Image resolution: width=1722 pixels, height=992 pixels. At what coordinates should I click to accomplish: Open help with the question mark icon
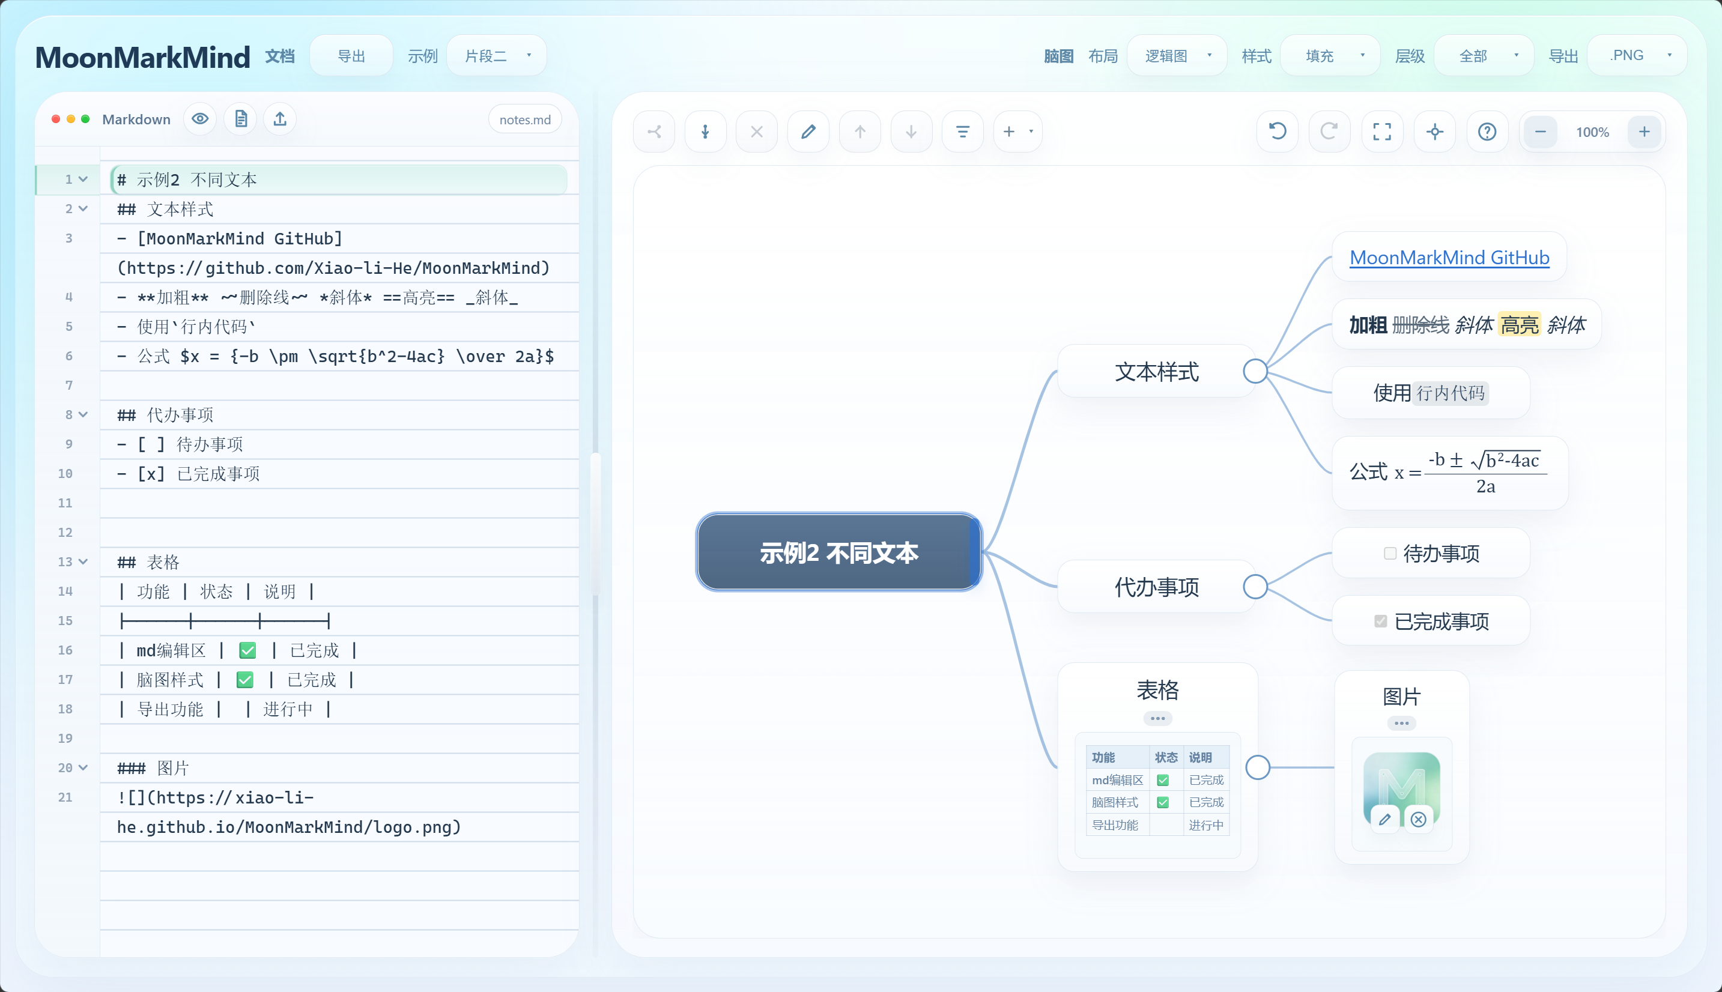tap(1487, 132)
